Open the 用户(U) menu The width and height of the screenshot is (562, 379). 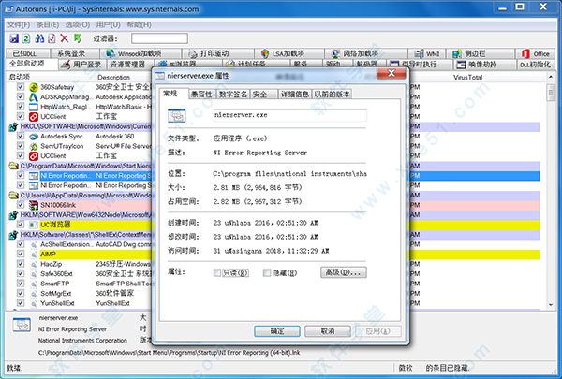pos(109,24)
